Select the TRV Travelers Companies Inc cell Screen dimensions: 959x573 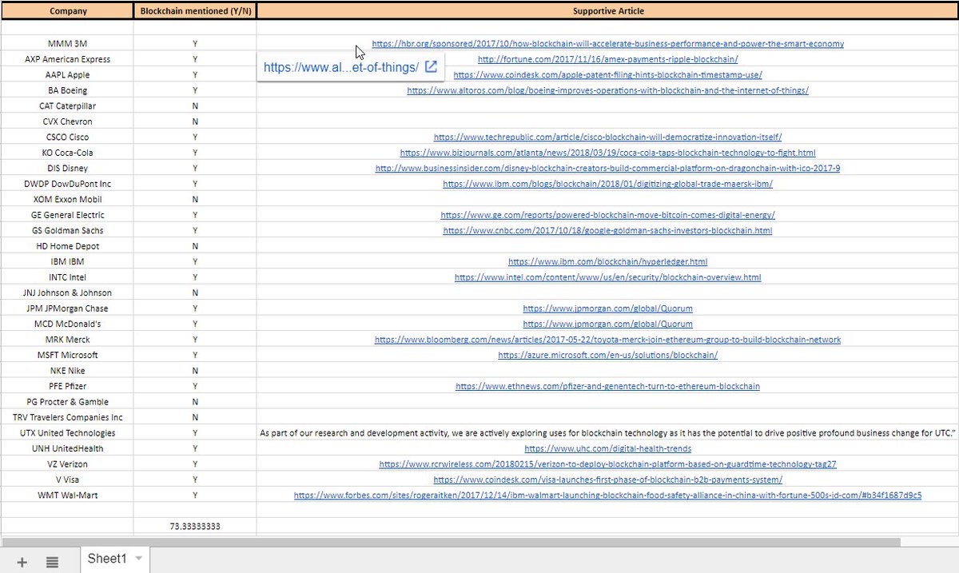pyautogui.click(x=67, y=418)
